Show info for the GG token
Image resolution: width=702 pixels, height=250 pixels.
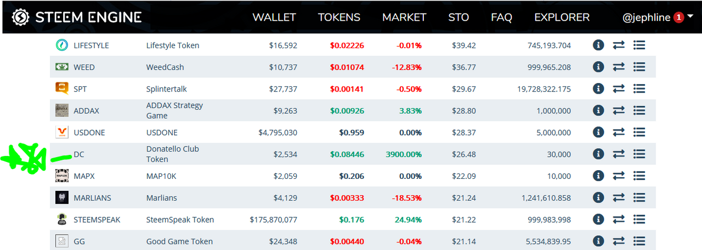point(598,241)
